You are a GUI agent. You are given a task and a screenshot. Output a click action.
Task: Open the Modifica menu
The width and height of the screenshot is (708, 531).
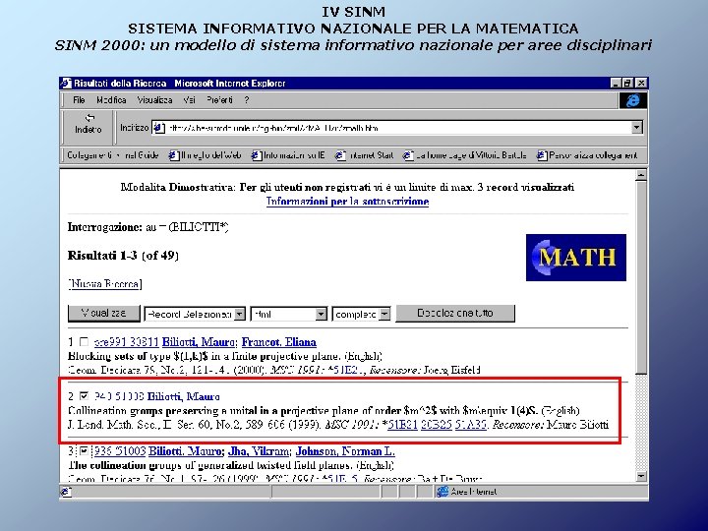click(111, 100)
